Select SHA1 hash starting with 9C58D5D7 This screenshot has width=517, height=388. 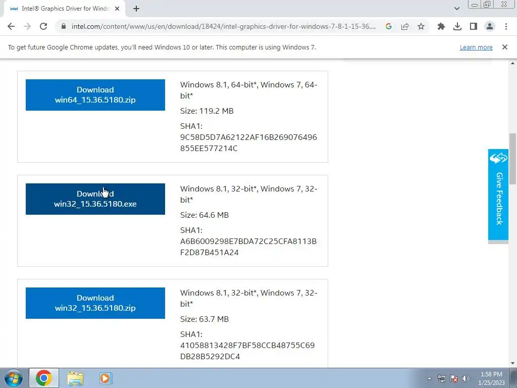click(x=248, y=142)
